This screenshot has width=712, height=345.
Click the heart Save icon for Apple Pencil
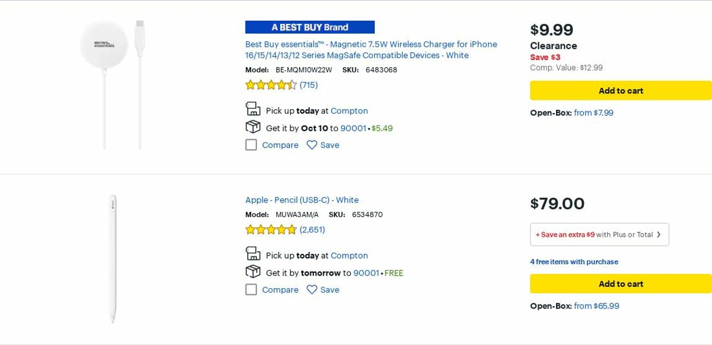[x=312, y=290]
